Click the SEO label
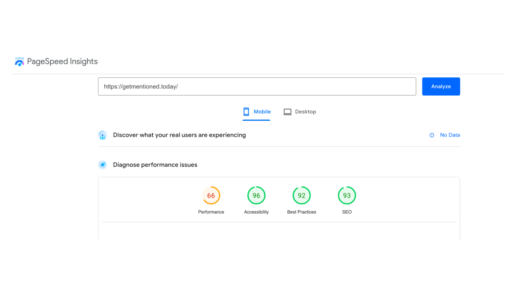 click(x=347, y=212)
